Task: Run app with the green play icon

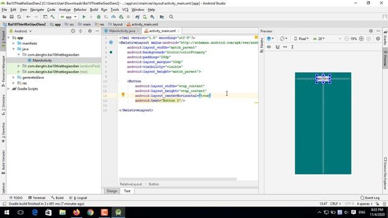Action: [x=84, y=17]
